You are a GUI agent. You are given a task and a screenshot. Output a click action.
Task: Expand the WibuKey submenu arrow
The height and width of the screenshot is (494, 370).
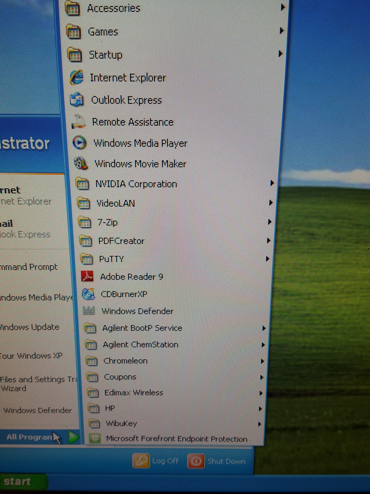point(260,424)
